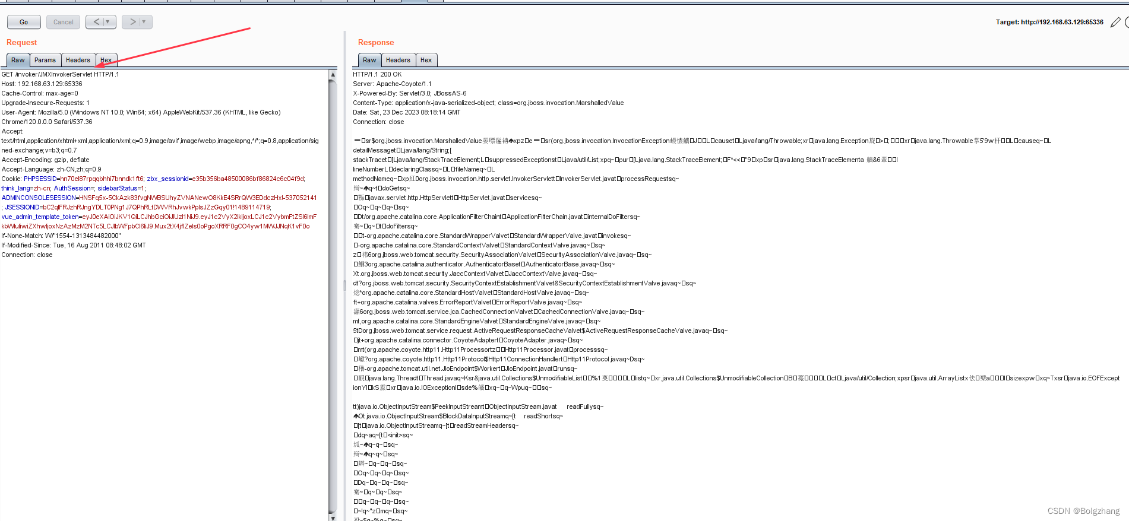The height and width of the screenshot is (521, 1129).
Task: Click the JSESSIONID cookie line
Action: (138, 207)
